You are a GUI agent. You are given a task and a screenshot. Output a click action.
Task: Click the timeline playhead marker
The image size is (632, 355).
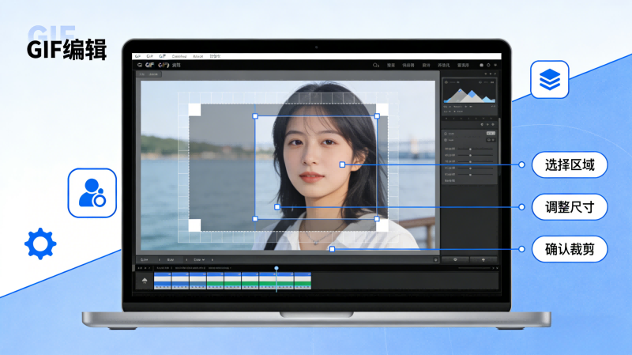coord(276,269)
